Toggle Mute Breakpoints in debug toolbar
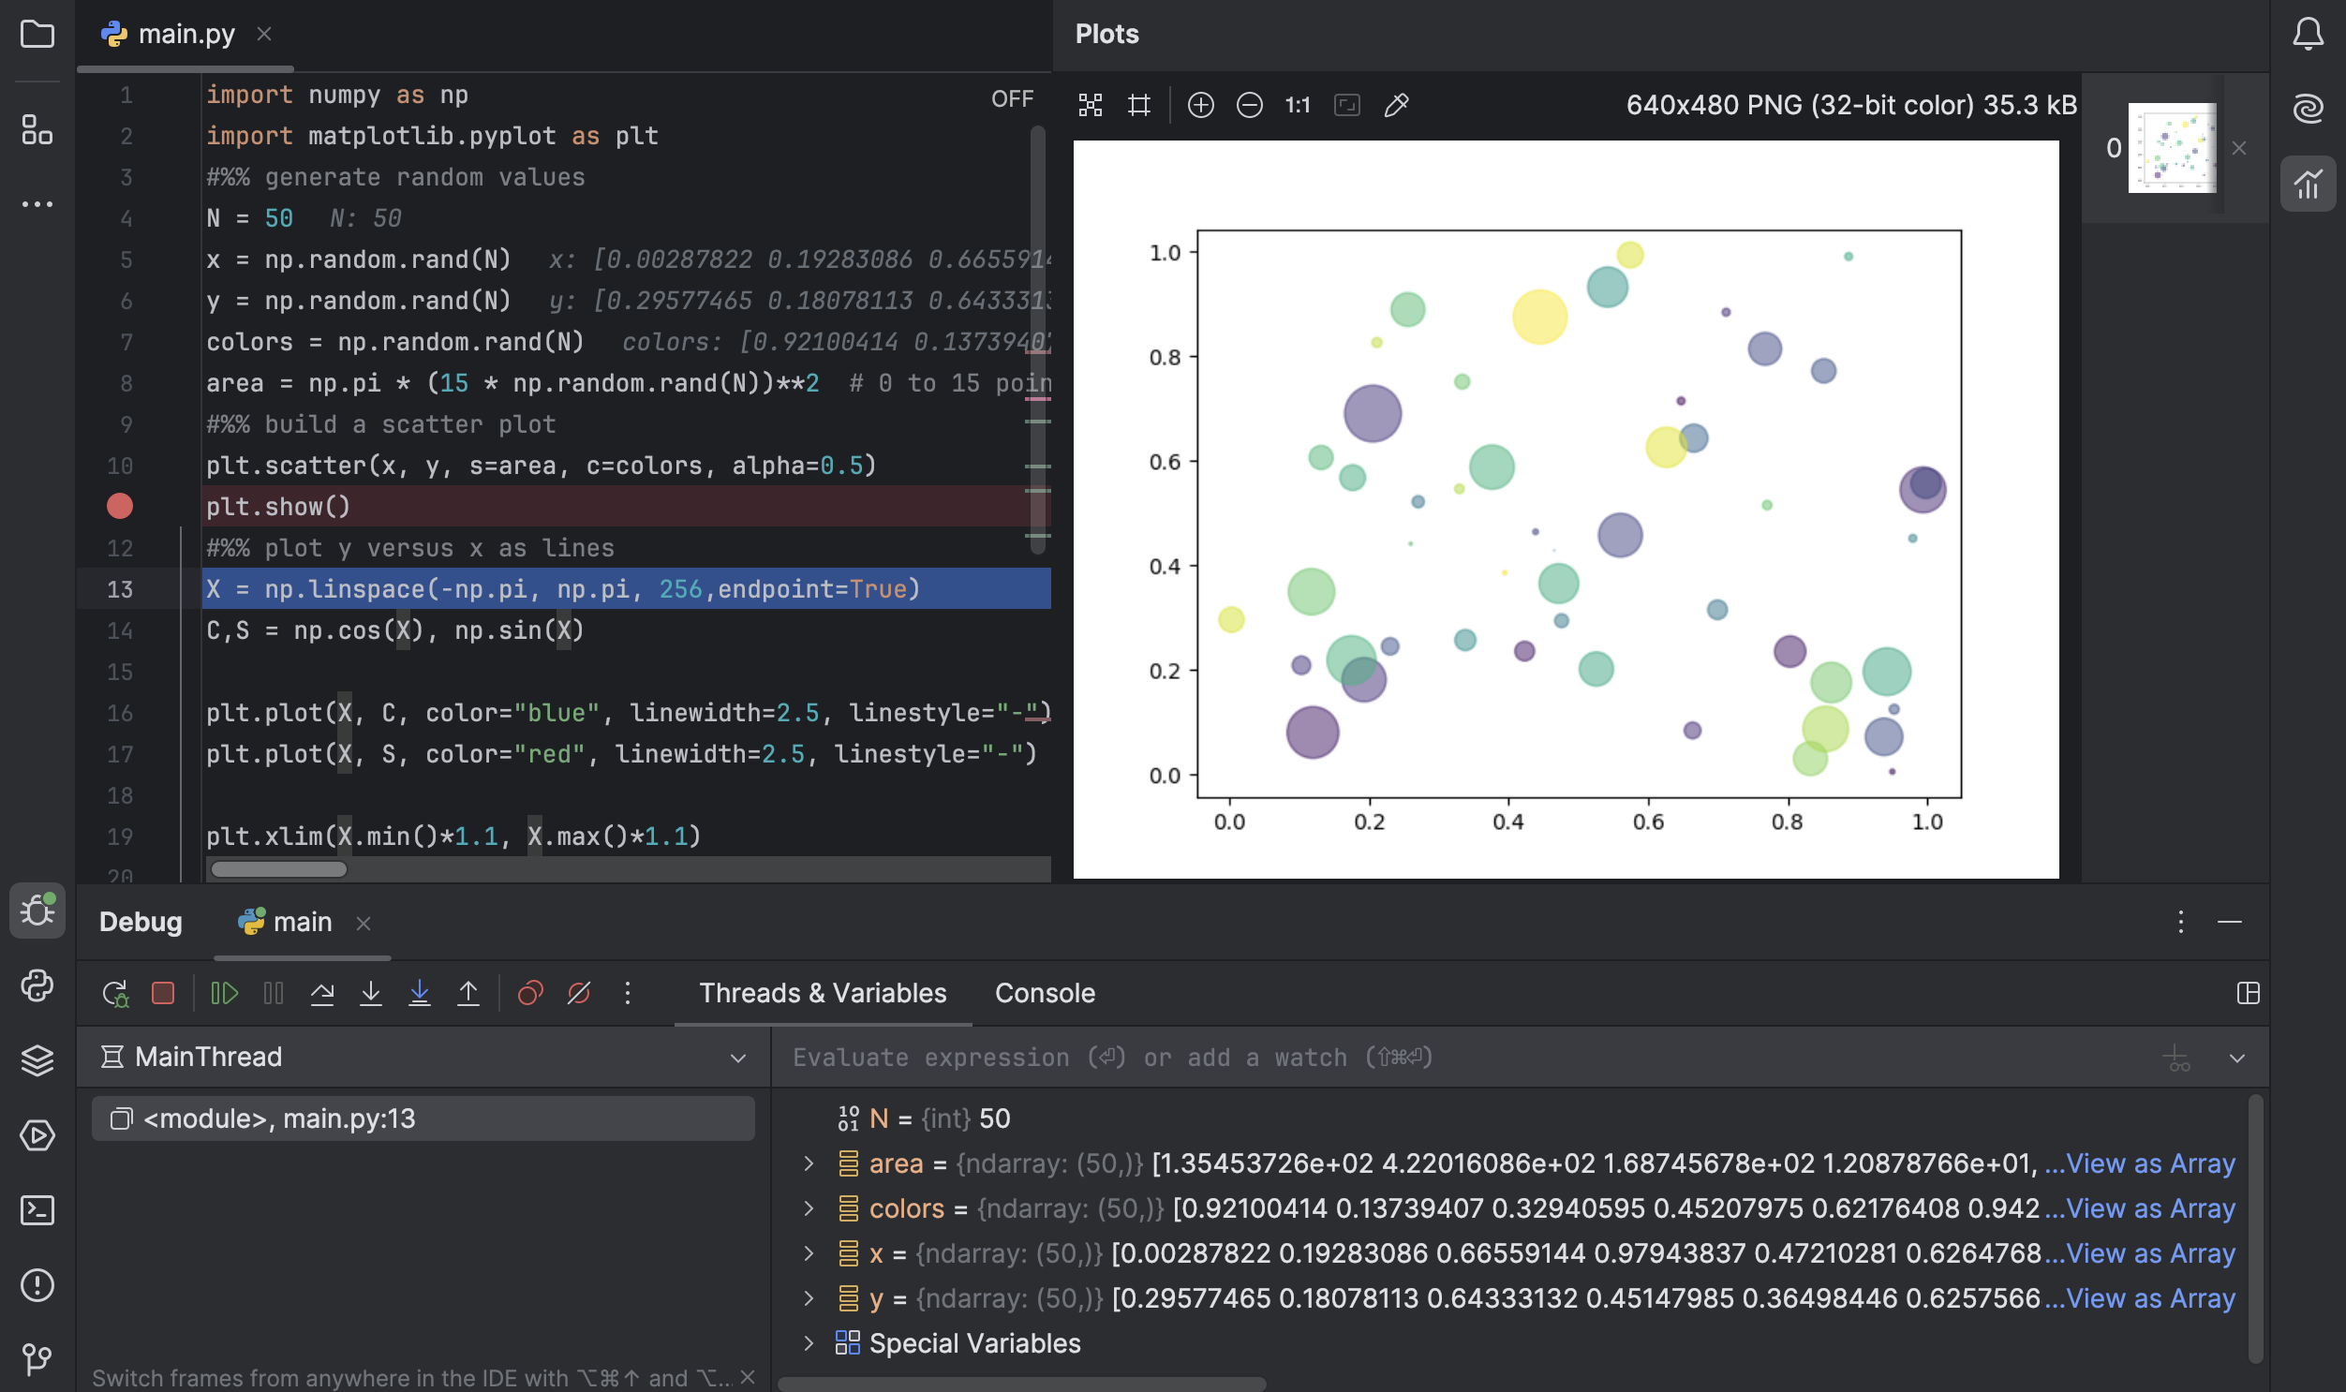 [579, 993]
